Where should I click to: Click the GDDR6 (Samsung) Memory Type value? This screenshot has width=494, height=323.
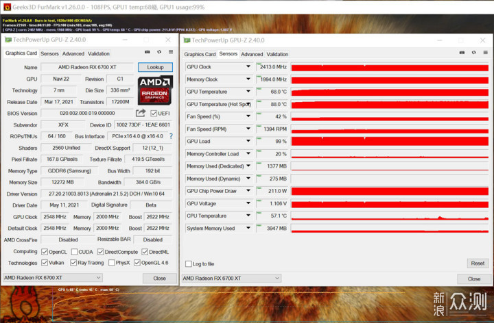point(69,171)
